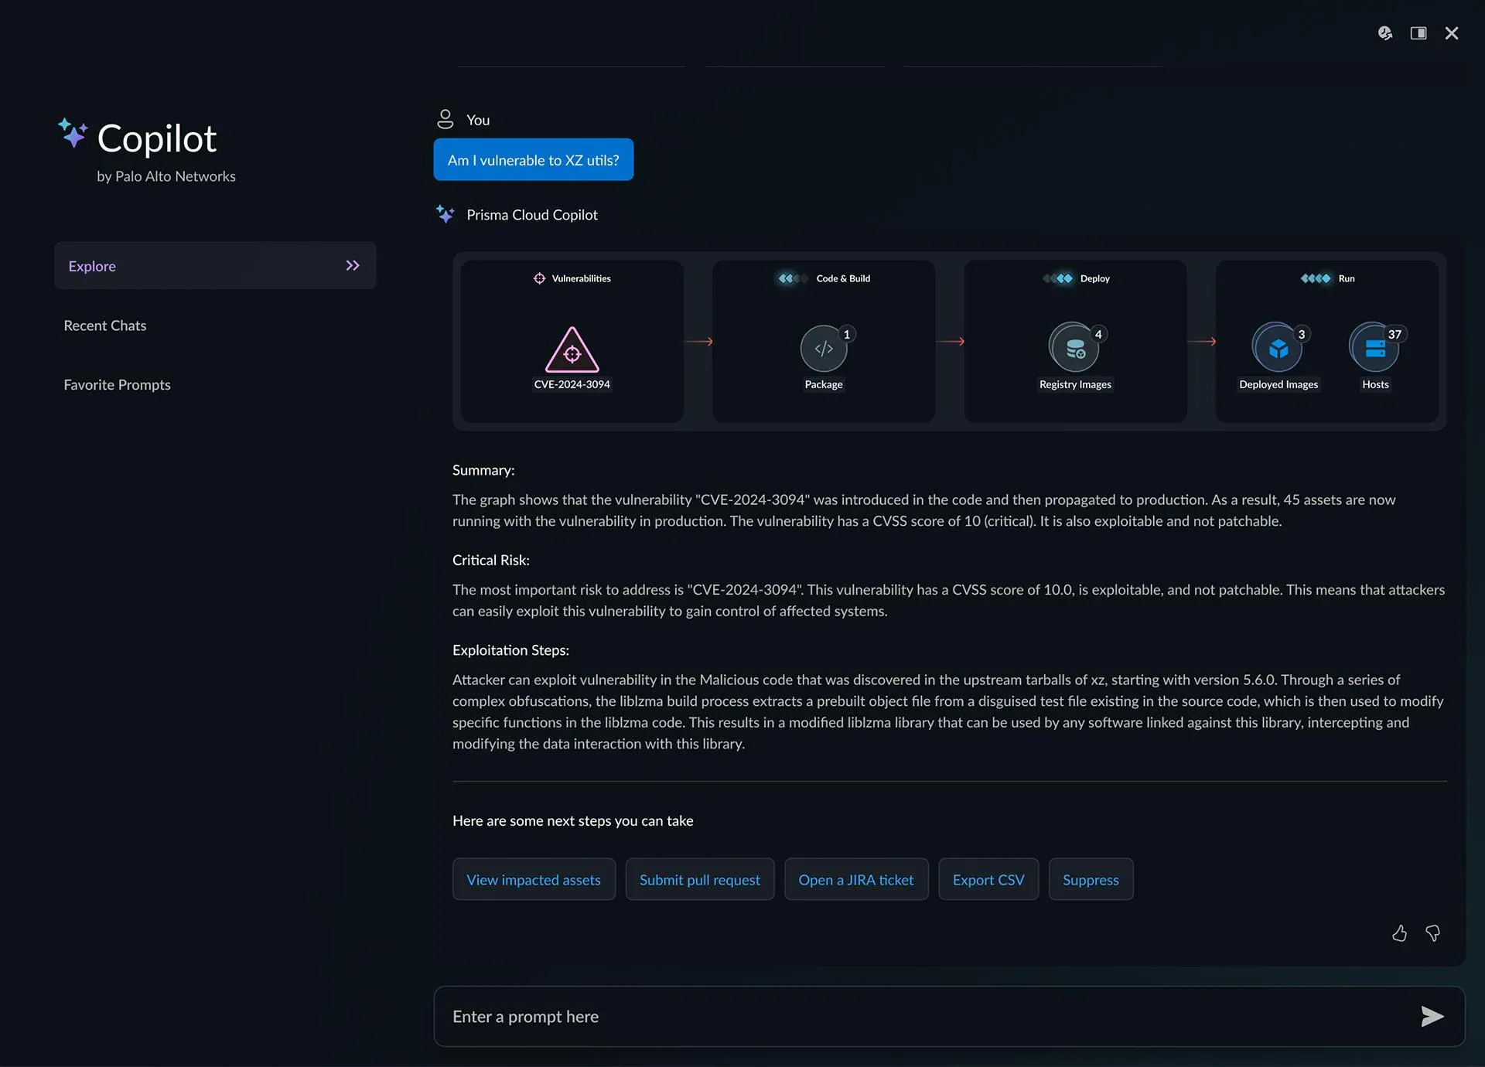Click the Suppress button
The image size is (1485, 1067).
(1091, 879)
